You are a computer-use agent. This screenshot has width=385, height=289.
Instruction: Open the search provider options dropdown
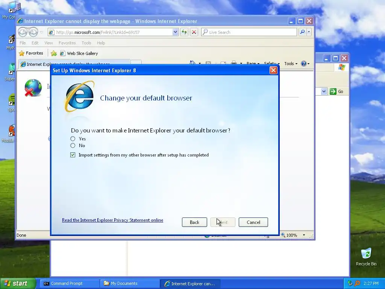click(309, 32)
